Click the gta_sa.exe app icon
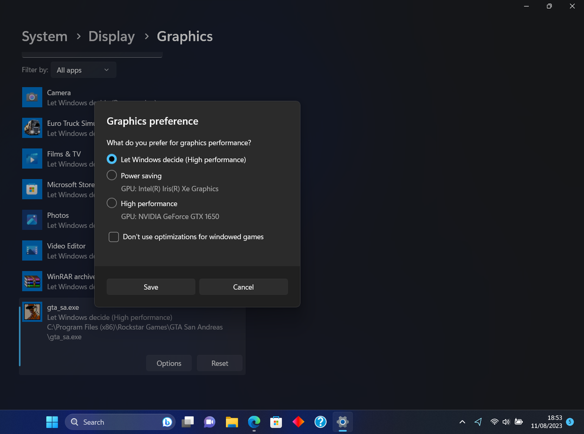Image resolution: width=584 pixels, height=434 pixels. (x=32, y=312)
